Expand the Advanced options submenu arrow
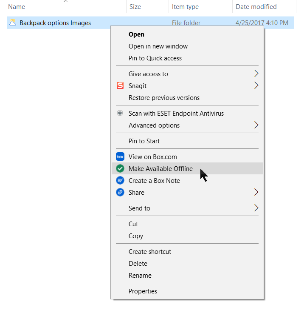Image resolution: width=304 pixels, height=310 pixels. tap(256, 125)
